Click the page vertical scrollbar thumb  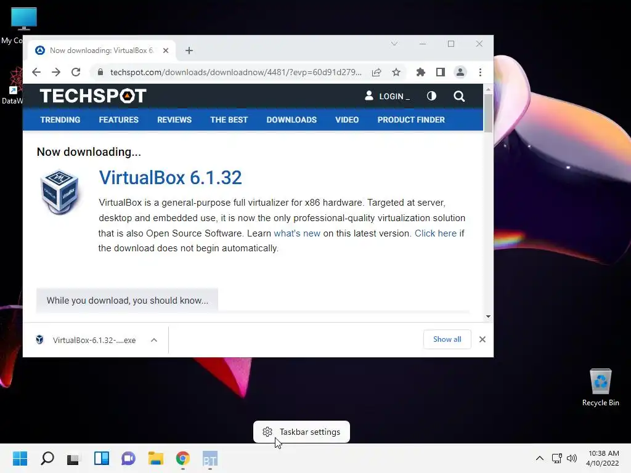point(488,113)
